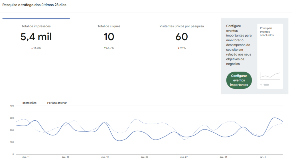Click the 5,4 mil impressions value
This screenshot has height=160, width=292.
click(x=36, y=37)
